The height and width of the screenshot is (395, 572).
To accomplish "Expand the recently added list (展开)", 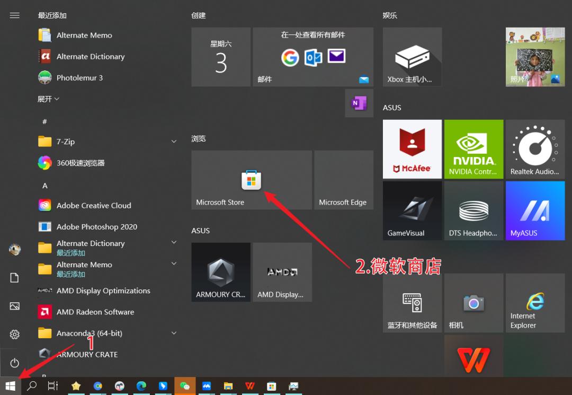I will click(48, 99).
